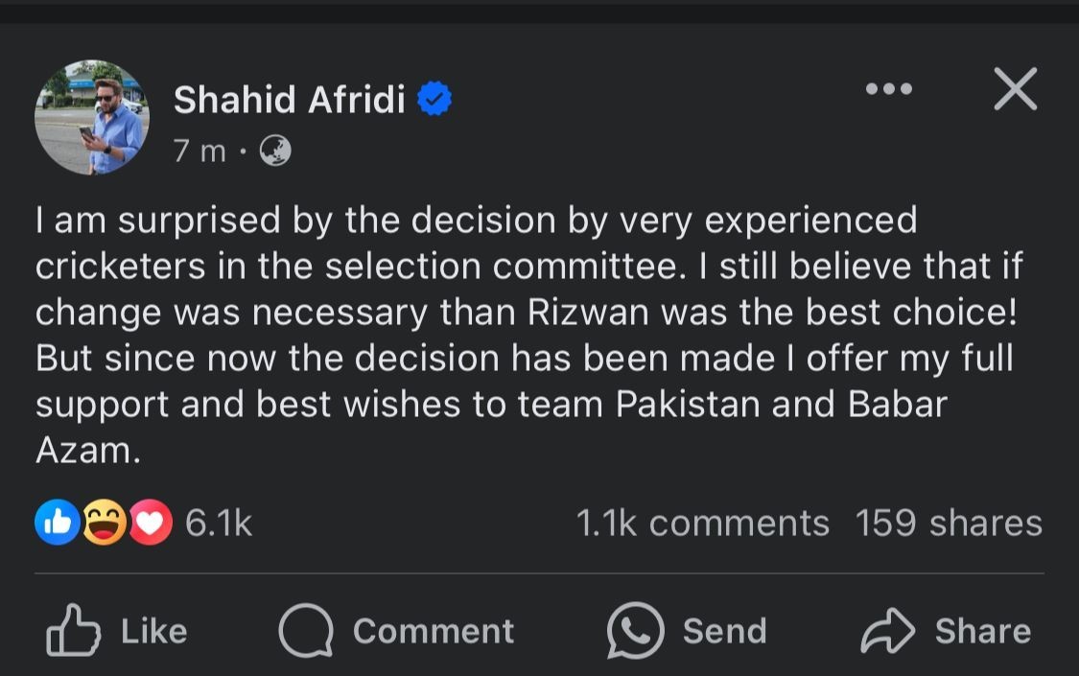Tap the WhatsApp Send icon
Screen dimensions: 1079x676
[636, 630]
